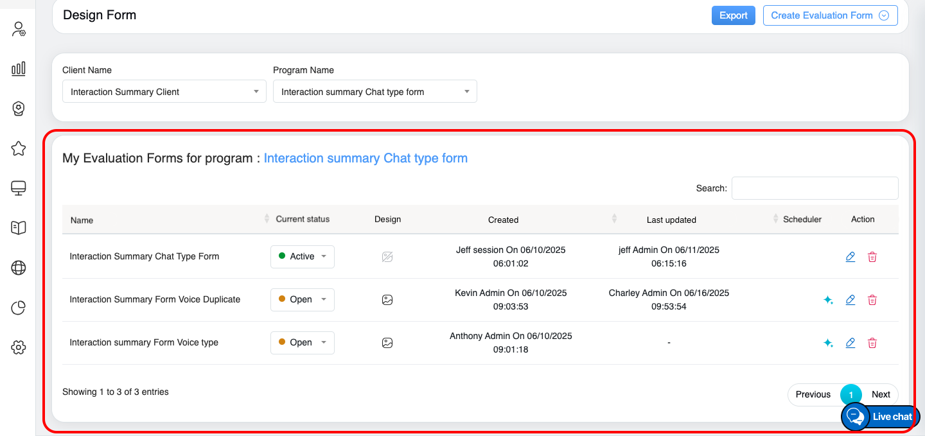Go to Next page in pagination
The width and height of the screenshot is (925, 436).
pyautogui.click(x=881, y=394)
